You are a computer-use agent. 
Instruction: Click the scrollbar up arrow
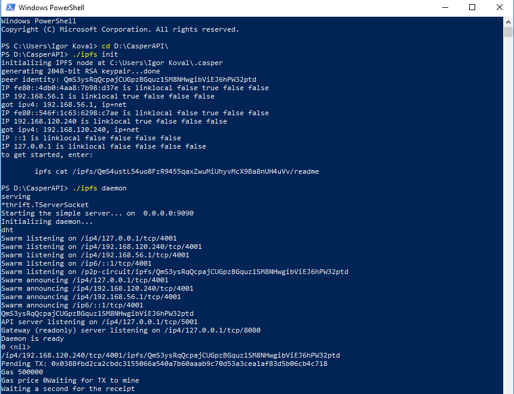point(509,22)
